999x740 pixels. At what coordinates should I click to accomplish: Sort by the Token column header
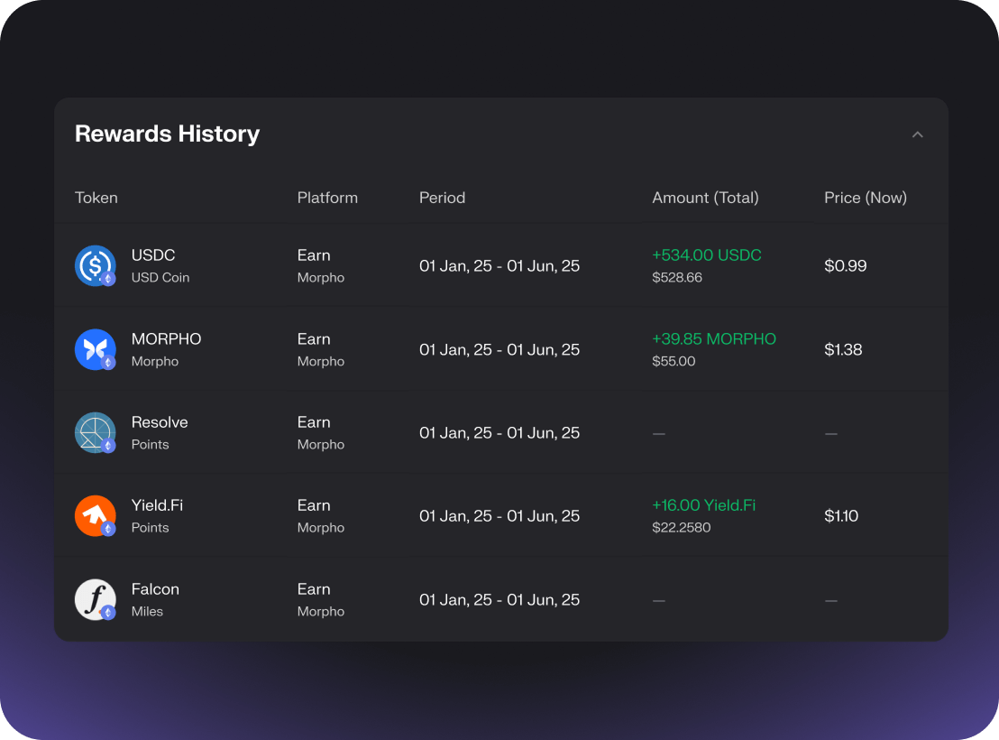pyautogui.click(x=96, y=198)
